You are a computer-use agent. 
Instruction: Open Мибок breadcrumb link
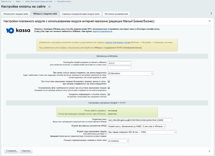18,1
